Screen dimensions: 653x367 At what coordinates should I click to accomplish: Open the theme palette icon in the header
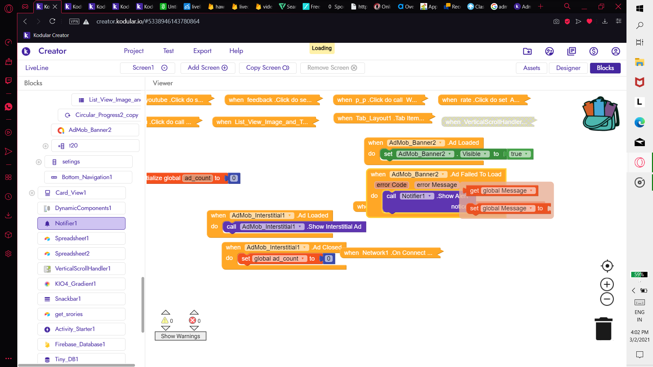click(x=549, y=51)
